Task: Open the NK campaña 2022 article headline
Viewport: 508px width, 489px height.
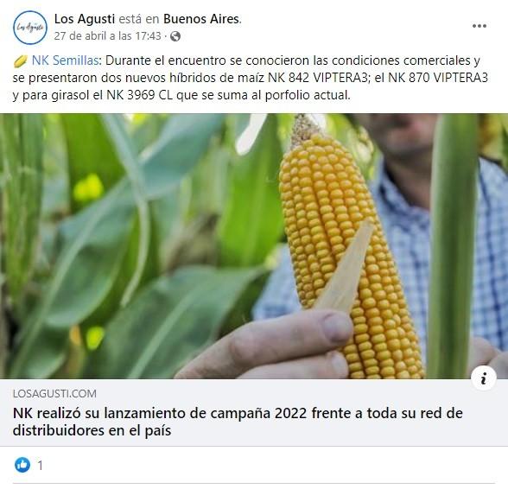Action: (x=238, y=422)
